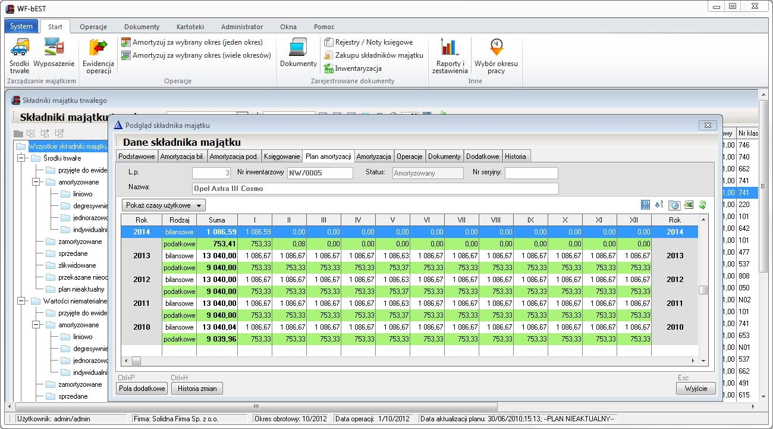Click the Pola dodatkowe button
The width and height of the screenshot is (773, 429).
click(142, 389)
